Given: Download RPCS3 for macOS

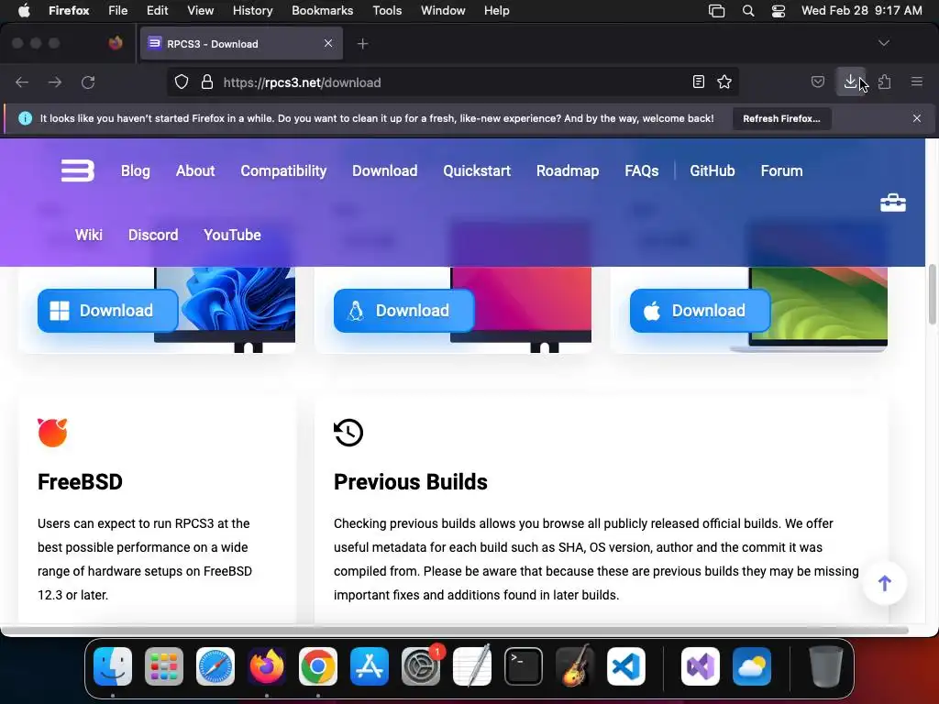Looking at the screenshot, I should point(700,311).
